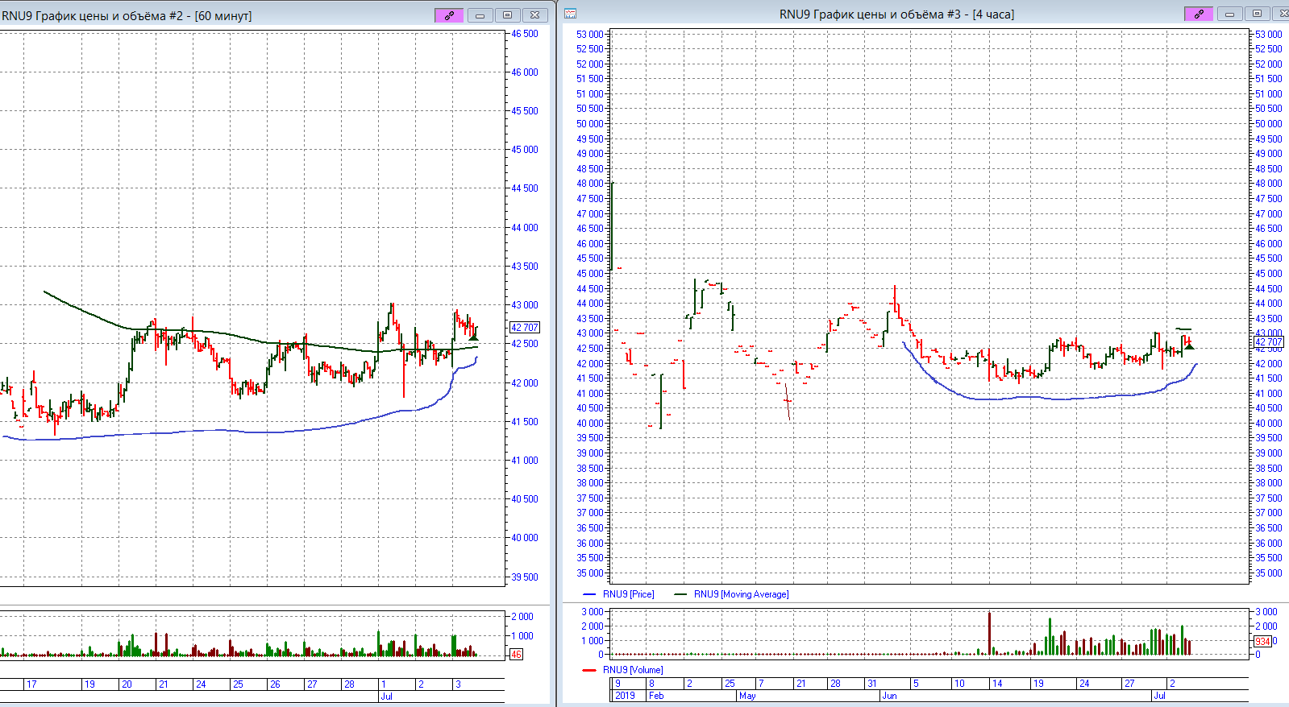Minimize the 60-minute chart window
Viewport: 1289px width, 707px height.
coord(480,15)
